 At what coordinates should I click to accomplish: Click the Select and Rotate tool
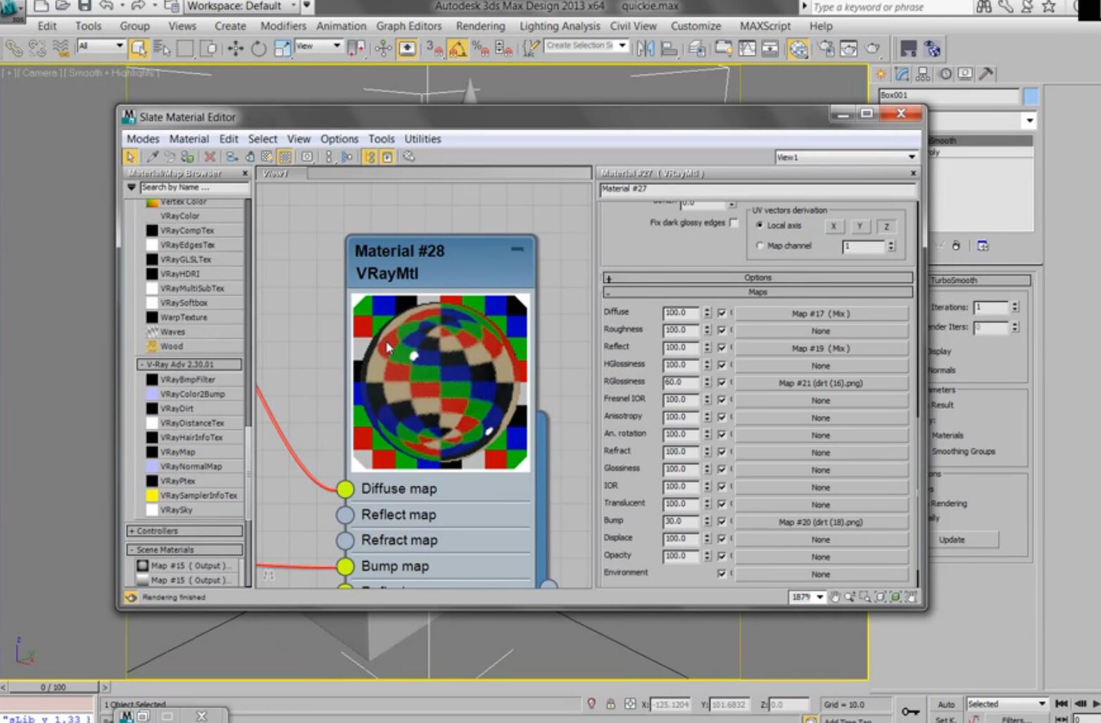pyautogui.click(x=258, y=49)
